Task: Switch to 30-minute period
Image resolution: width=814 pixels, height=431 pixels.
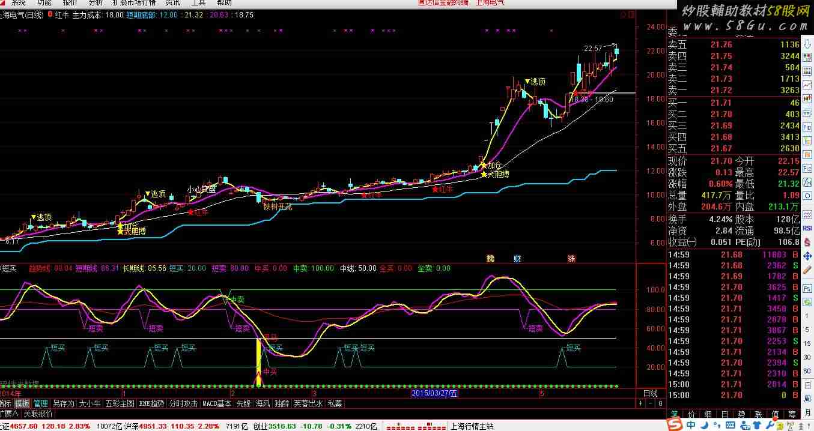Action: pyautogui.click(x=807, y=357)
